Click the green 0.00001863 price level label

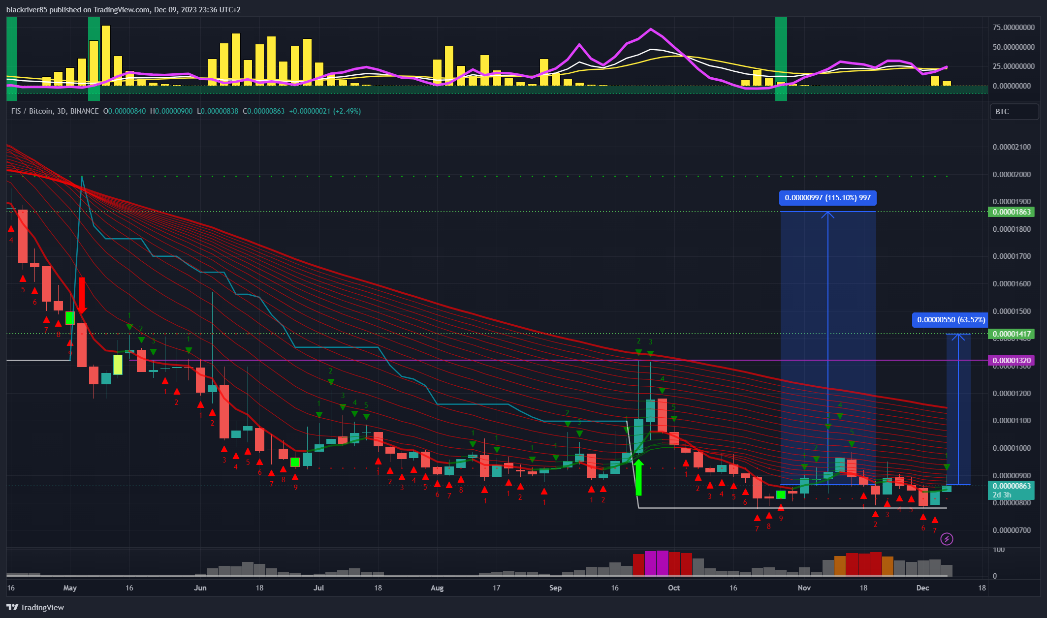(1011, 212)
